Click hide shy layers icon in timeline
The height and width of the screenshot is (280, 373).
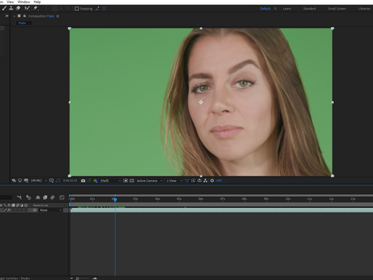coord(38,197)
